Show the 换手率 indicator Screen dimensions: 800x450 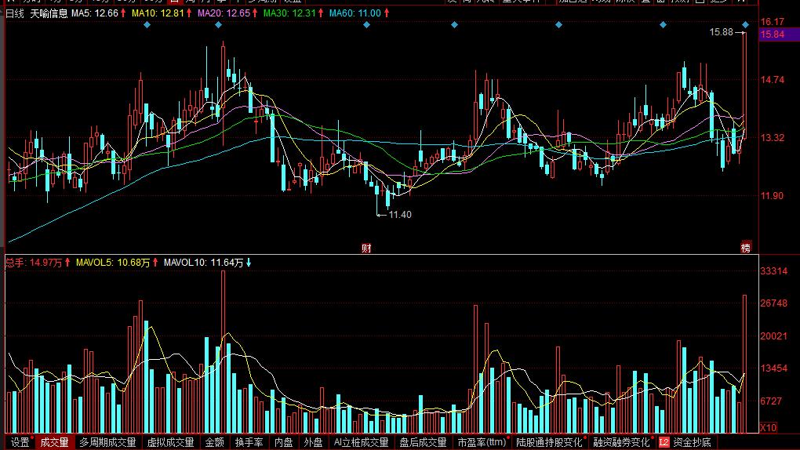249,442
